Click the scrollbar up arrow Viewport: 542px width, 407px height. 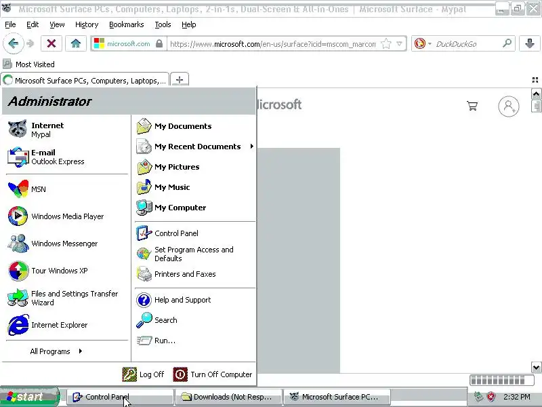pyautogui.click(x=536, y=94)
